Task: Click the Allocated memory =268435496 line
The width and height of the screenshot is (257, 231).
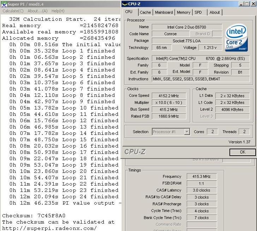Action: (59, 38)
